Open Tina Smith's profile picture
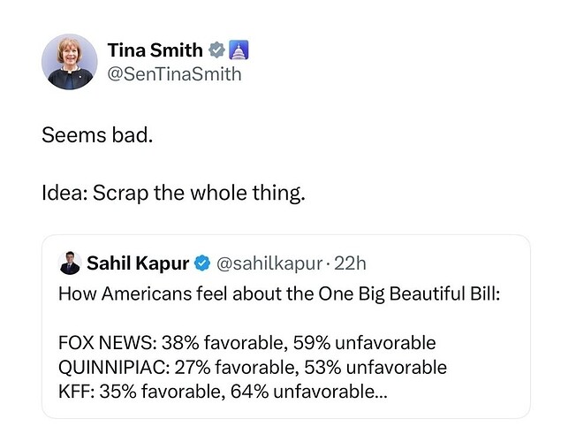Viewport: 561px width, 442px height. pos(70,62)
